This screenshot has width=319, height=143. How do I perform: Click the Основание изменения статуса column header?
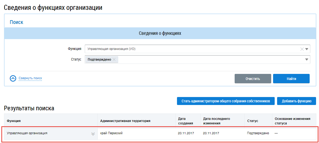click(292, 121)
